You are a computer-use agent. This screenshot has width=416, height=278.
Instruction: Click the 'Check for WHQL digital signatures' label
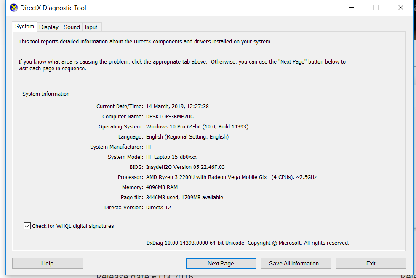73,226
